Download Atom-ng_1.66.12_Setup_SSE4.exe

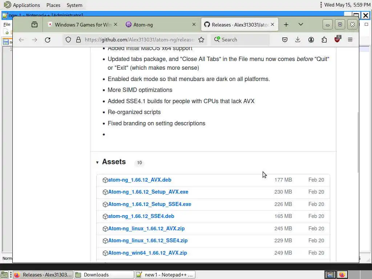(149, 204)
